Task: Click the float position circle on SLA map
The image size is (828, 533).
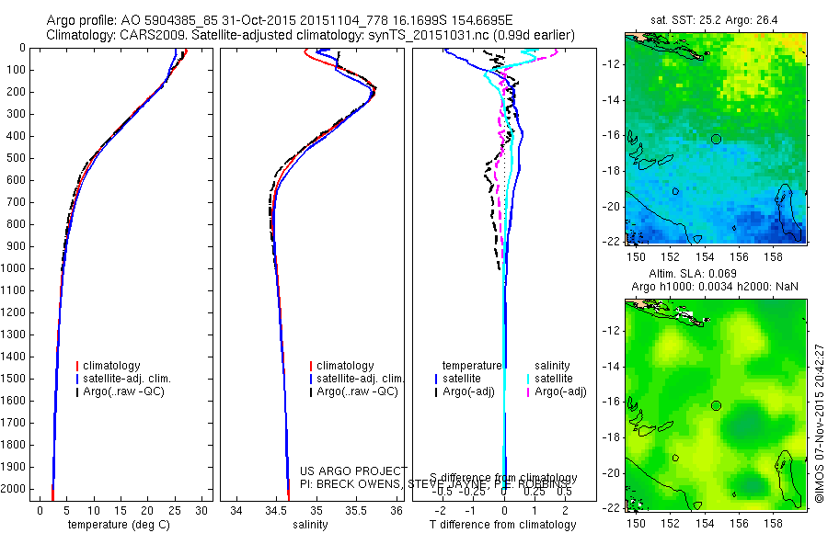Action: point(716,406)
